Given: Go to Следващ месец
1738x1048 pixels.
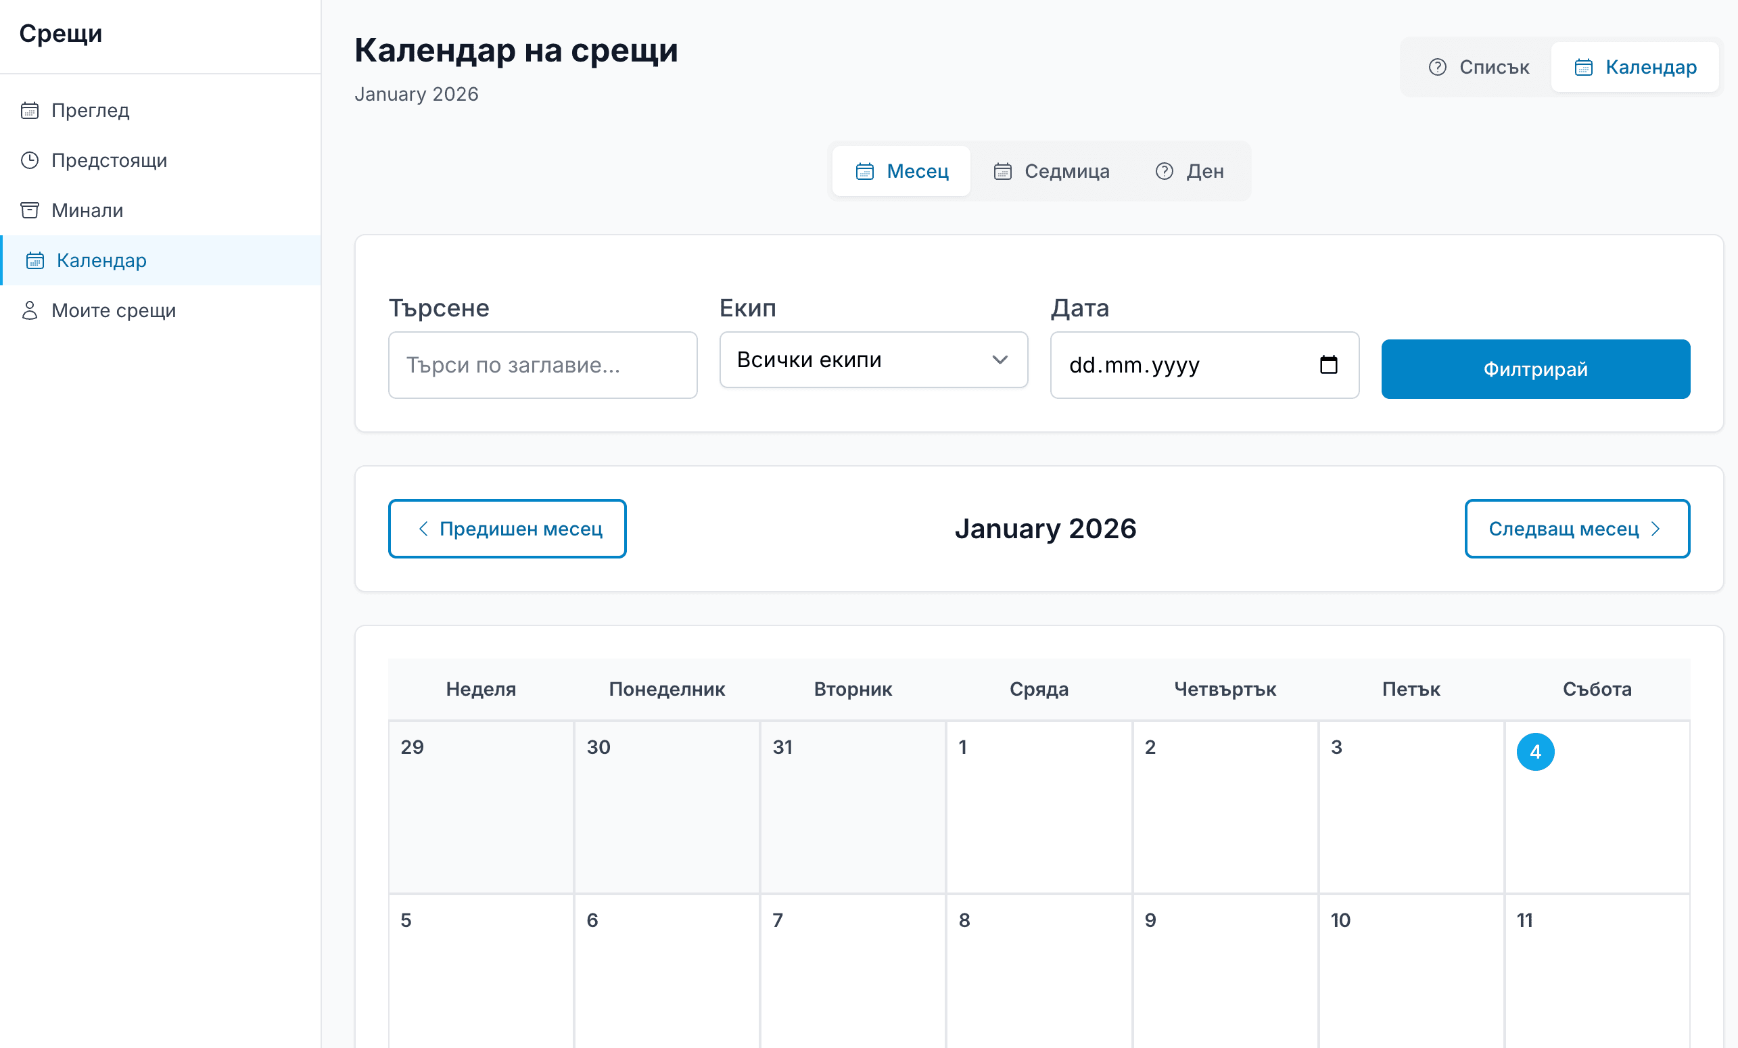Looking at the screenshot, I should [1576, 528].
